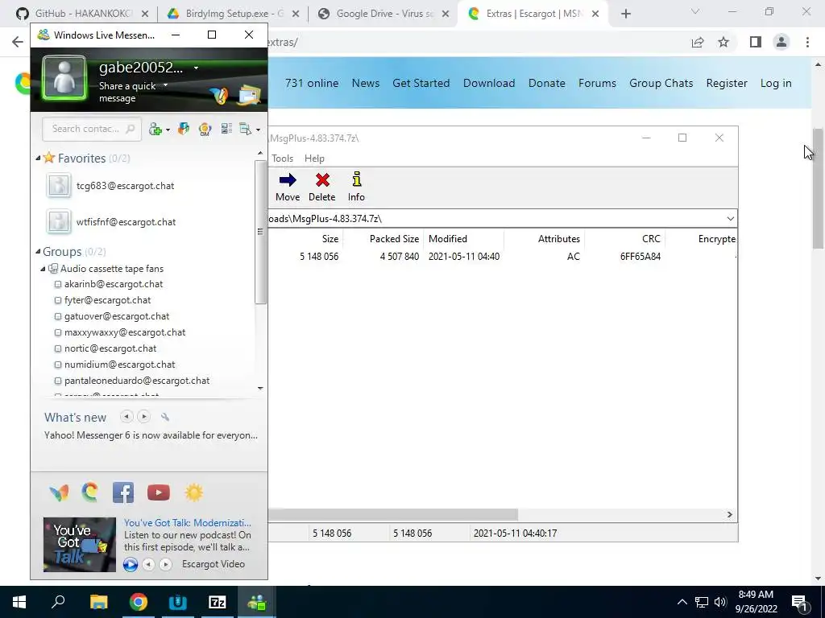Open the Group Chats link
The width and height of the screenshot is (825, 618).
tap(661, 83)
